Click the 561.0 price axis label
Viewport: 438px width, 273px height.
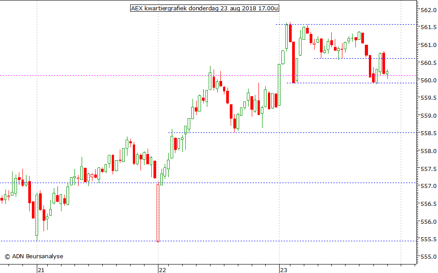coord(428,45)
